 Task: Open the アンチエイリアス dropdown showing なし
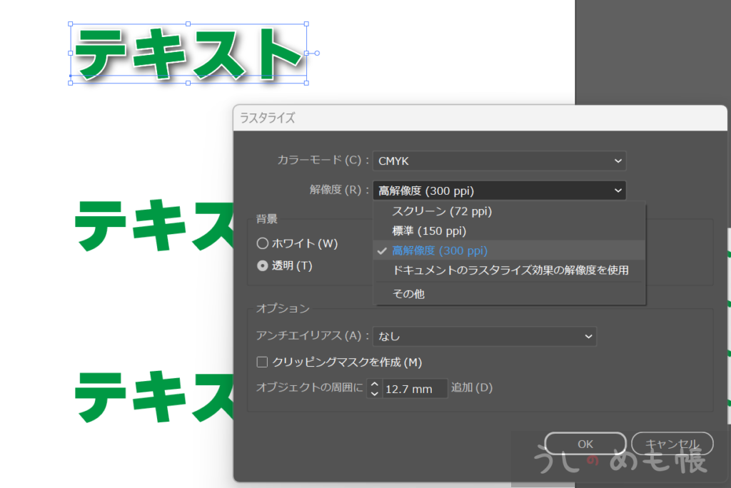pyautogui.click(x=484, y=336)
